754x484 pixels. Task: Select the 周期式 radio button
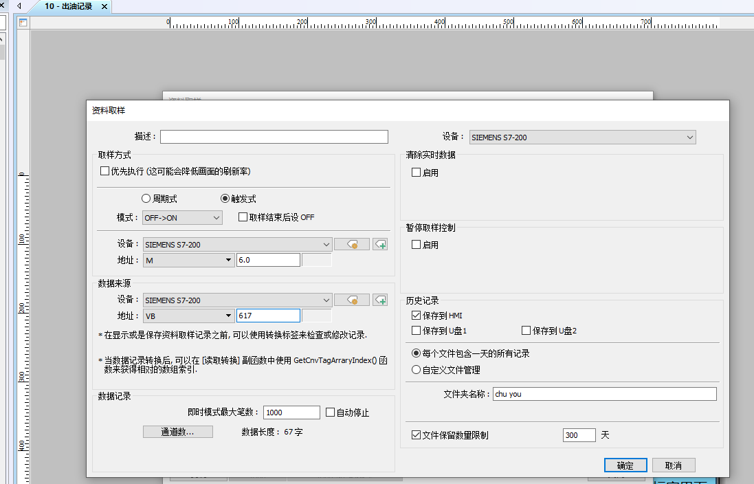tap(146, 199)
